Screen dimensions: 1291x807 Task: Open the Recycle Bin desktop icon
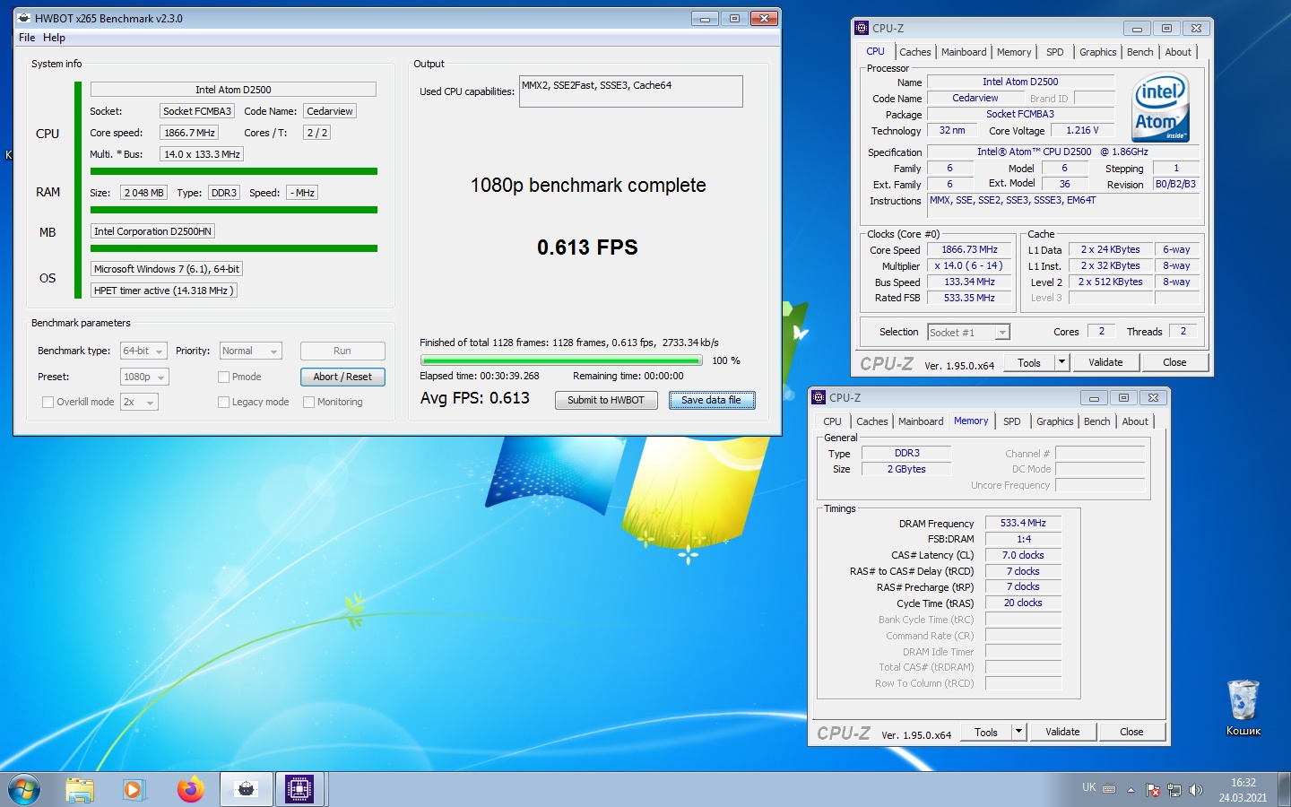click(1243, 707)
